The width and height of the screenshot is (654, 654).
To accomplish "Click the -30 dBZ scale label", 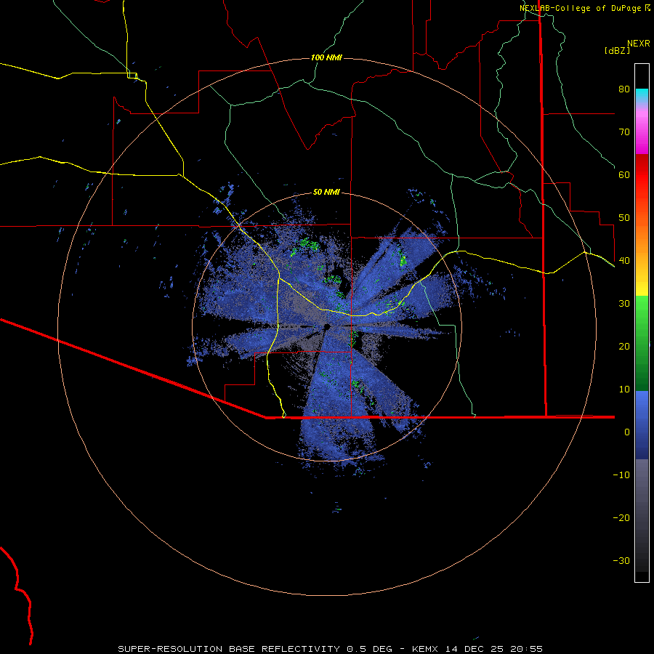I will (x=621, y=561).
